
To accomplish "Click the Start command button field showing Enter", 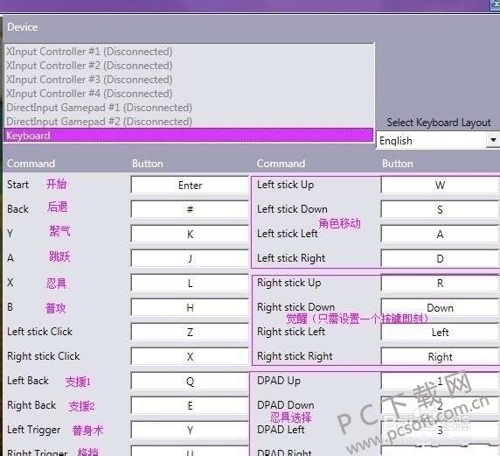I will pos(190,186).
